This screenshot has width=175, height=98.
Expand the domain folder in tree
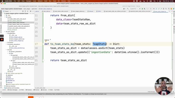click(x=6, y=42)
